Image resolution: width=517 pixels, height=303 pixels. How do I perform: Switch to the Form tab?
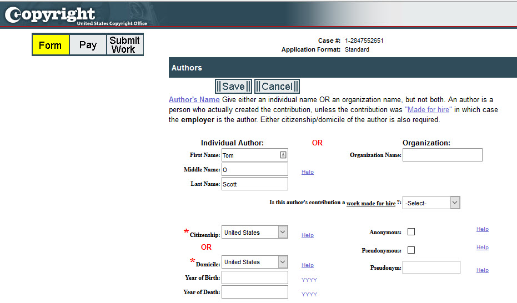[x=51, y=45]
